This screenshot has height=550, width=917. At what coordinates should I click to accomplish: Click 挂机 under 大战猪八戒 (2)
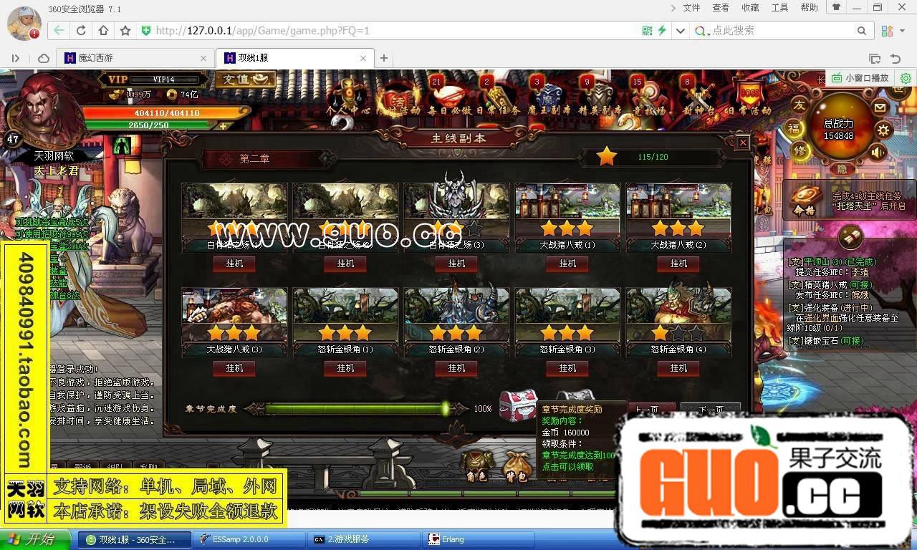coord(678,264)
